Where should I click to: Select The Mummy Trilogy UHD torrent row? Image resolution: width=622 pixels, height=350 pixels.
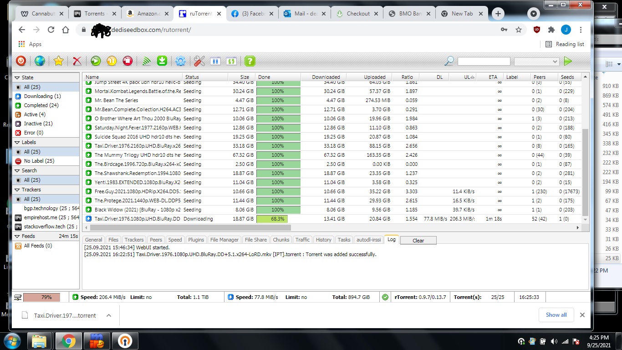click(331, 155)
